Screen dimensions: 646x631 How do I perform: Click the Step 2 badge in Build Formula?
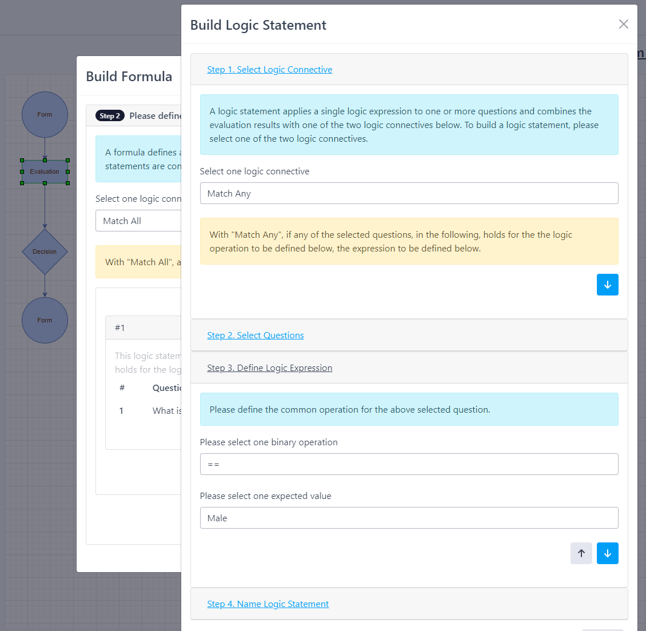(x=110, y=115)
